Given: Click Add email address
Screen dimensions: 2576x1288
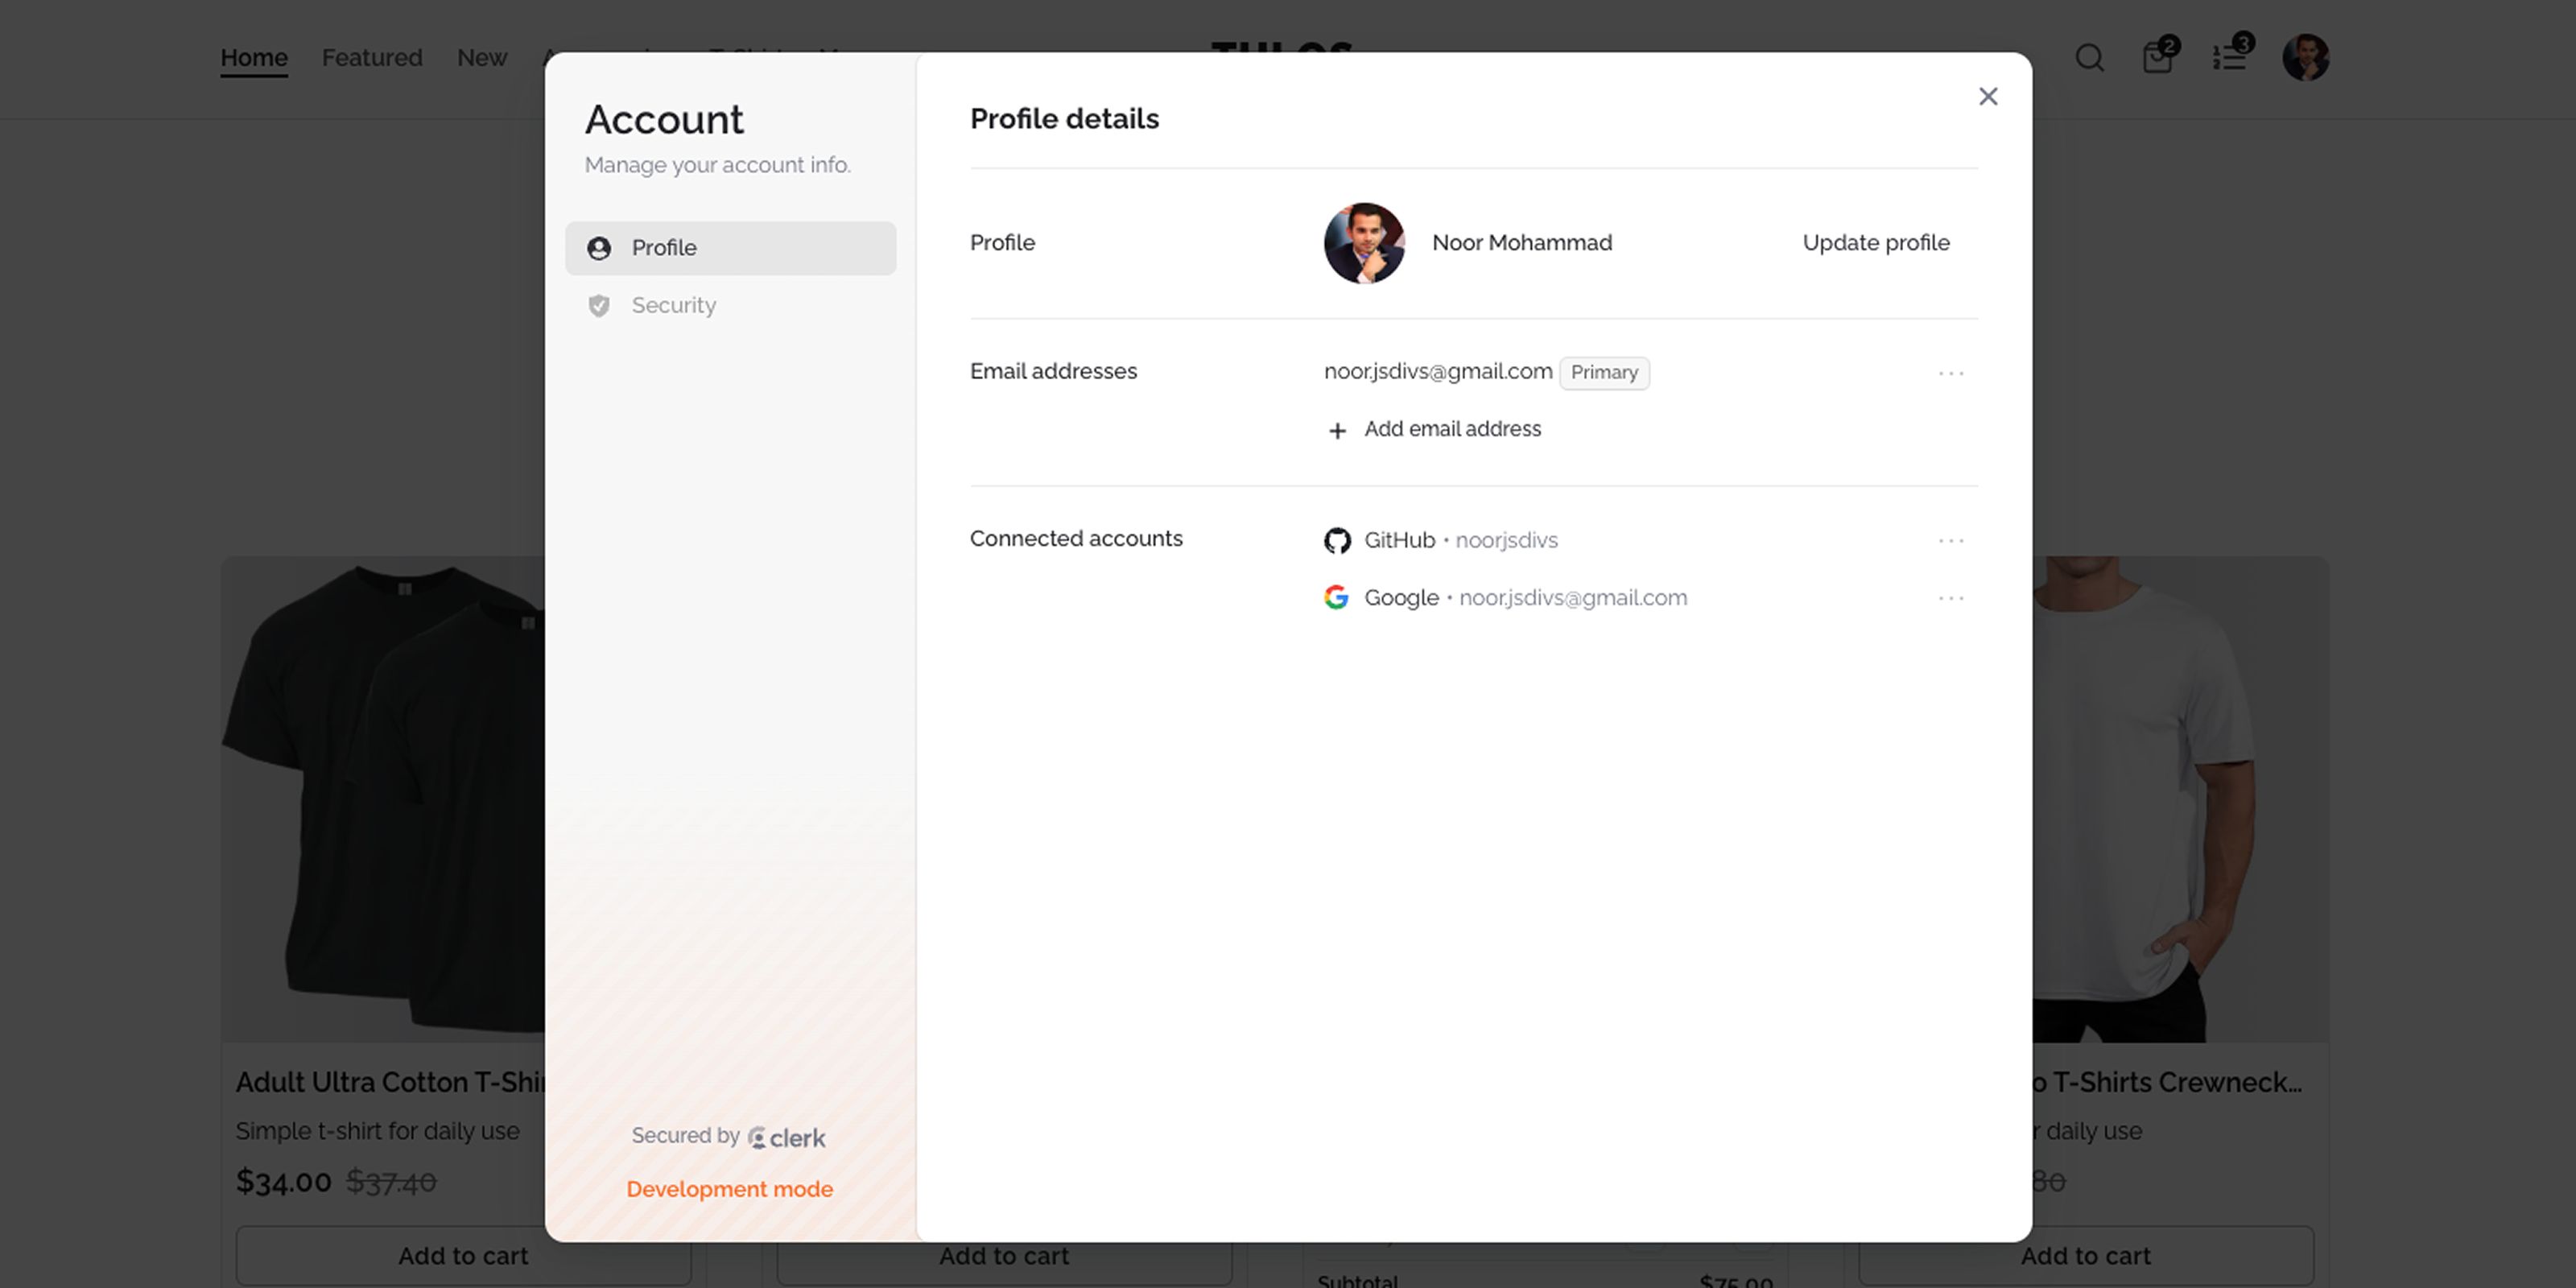Looking at the screenshot, I should [1452, 429].
